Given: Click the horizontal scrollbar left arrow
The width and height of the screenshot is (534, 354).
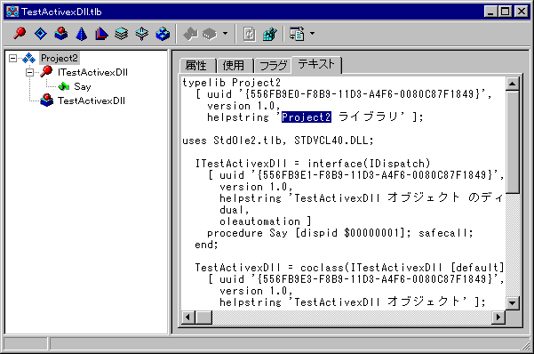Looking at the screenshot, I should click(x=187, y=318).
